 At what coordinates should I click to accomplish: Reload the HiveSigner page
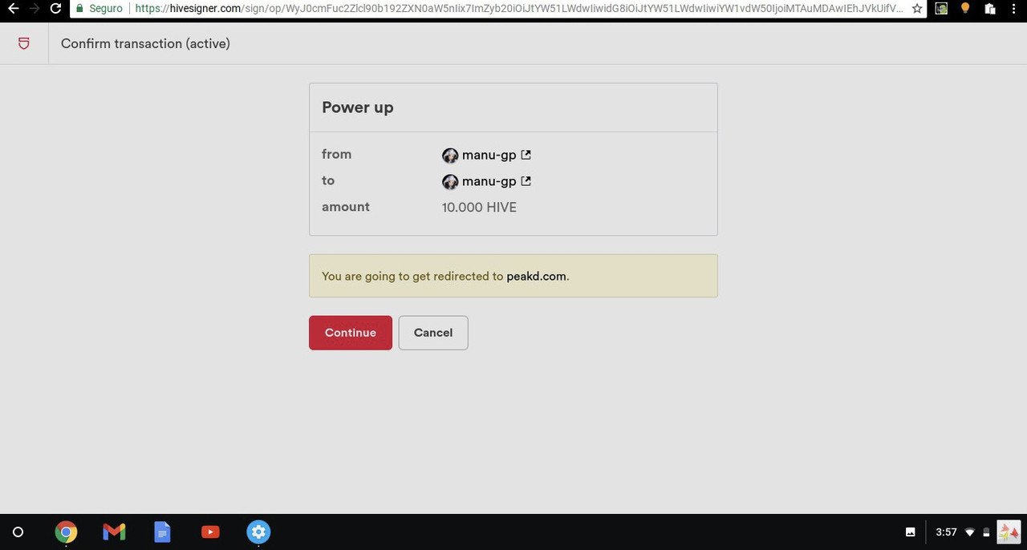(x=55, y=9)
